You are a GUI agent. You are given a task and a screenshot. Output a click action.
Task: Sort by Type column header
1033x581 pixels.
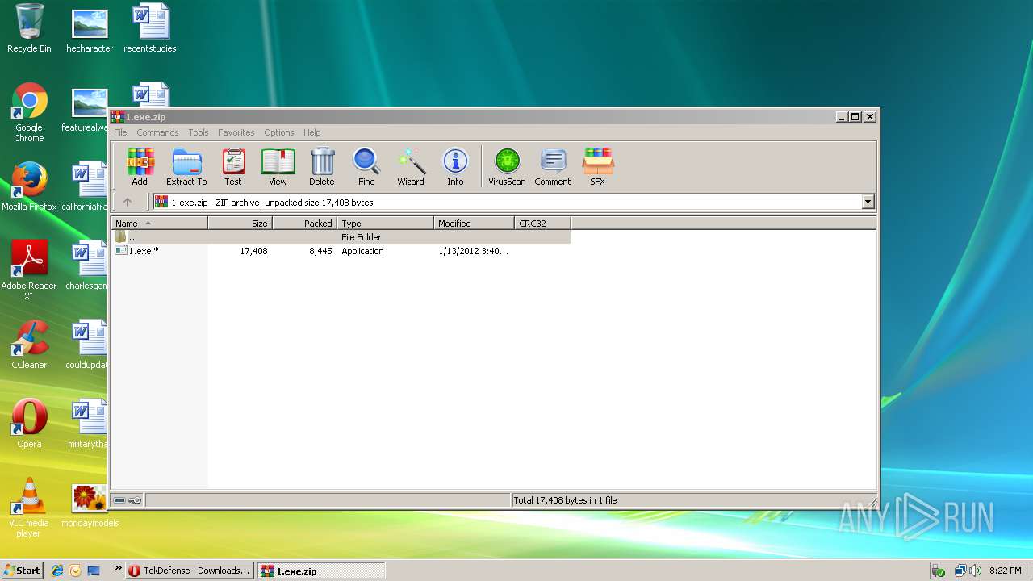[385, 224]
